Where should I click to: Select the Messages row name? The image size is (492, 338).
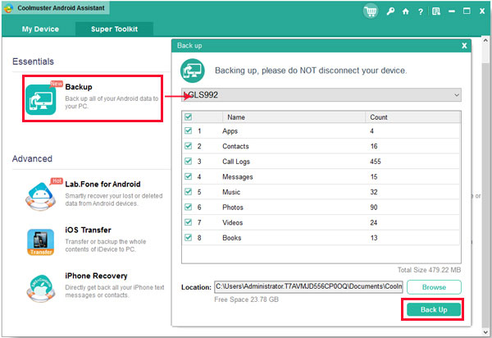click(x=238, y=177)
